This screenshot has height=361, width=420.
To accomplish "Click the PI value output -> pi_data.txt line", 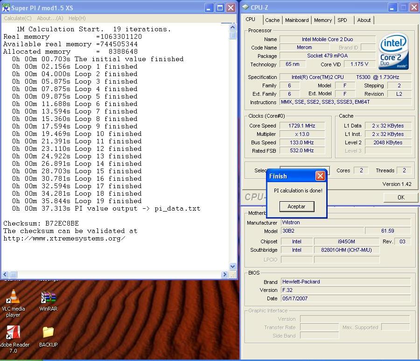I will (106, 208).
